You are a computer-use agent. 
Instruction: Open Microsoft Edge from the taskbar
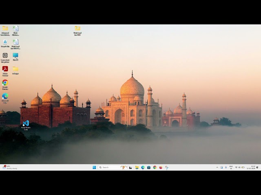coord(143,167)
